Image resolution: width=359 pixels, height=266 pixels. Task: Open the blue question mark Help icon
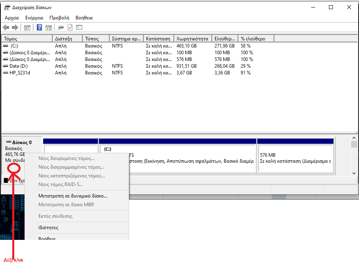point(39,27)
